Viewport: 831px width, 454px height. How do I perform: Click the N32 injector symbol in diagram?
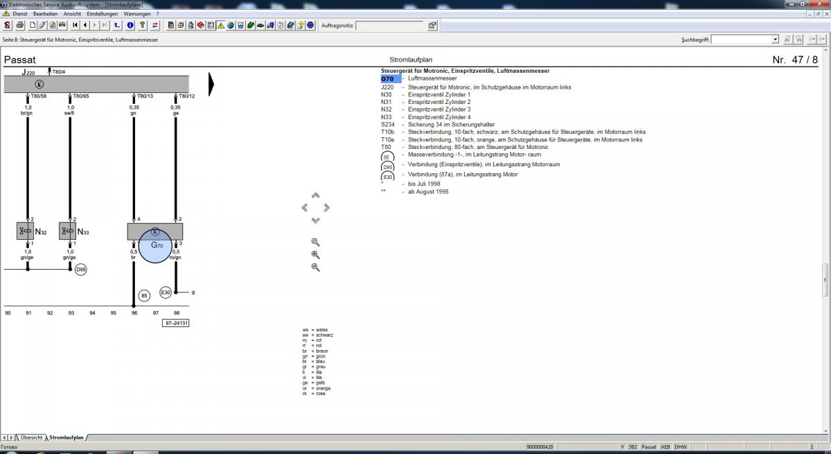pos(26,232)
